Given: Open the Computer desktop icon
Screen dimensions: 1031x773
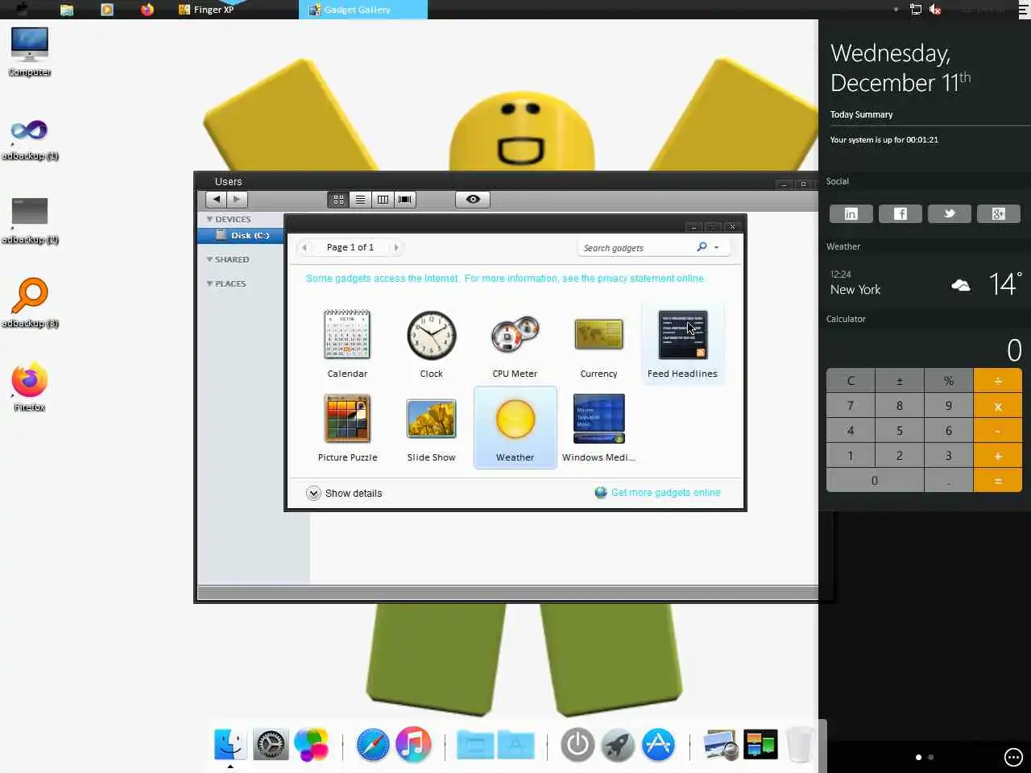Looking at the screenshot, I should tap(30, 51).
